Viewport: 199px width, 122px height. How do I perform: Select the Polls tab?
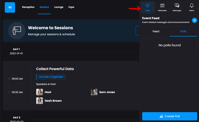point(183,31)
